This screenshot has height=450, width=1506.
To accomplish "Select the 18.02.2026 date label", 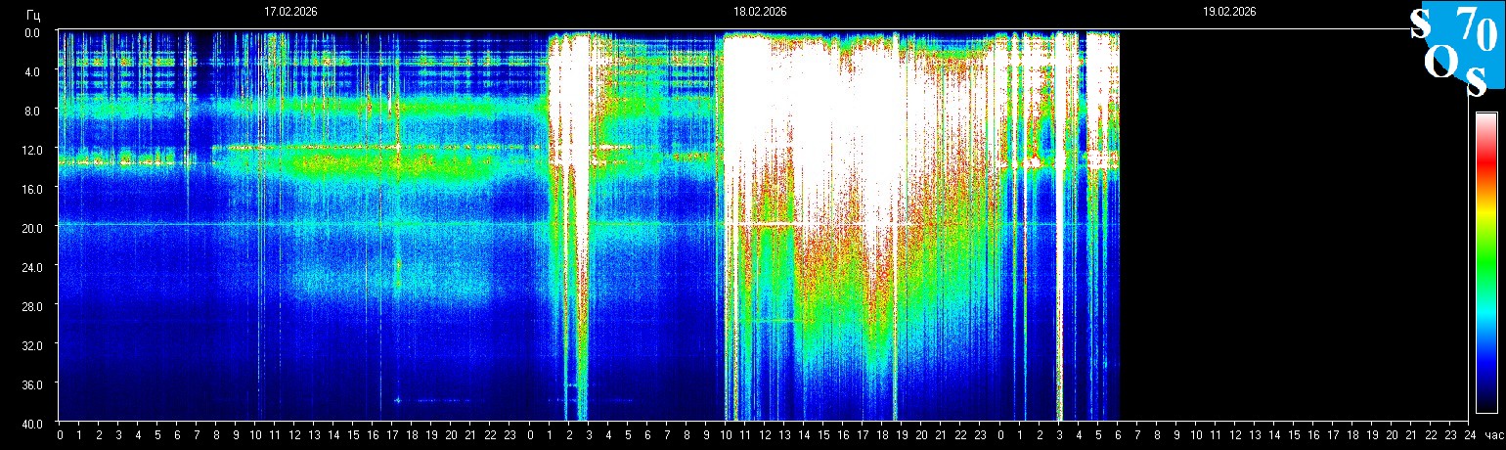I will click(760, 12).
